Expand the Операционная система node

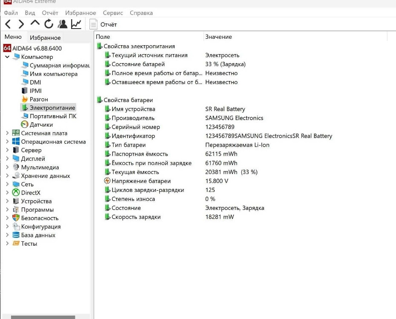[x=7, y=142]
